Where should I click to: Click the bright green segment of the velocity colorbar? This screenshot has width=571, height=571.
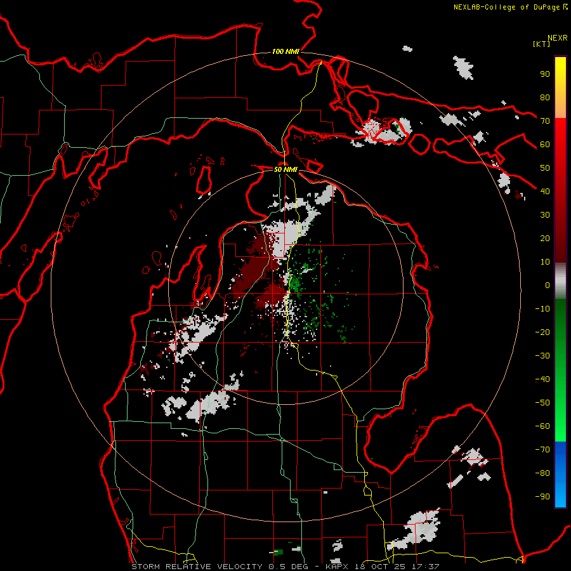[x=560, y=370]
